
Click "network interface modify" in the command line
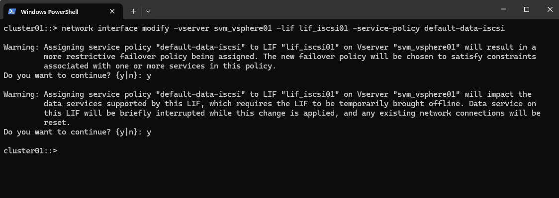(115, 28)
